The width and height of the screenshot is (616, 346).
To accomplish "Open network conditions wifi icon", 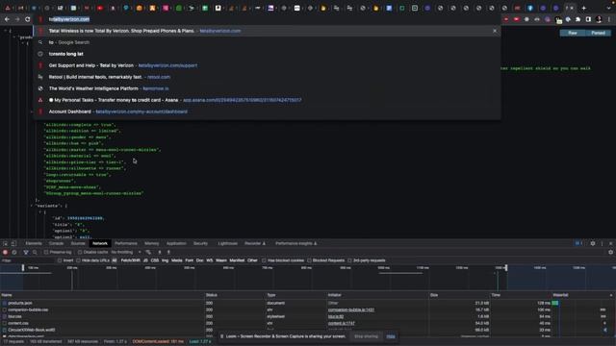I will pyautogui.click(x=148, y=252).
